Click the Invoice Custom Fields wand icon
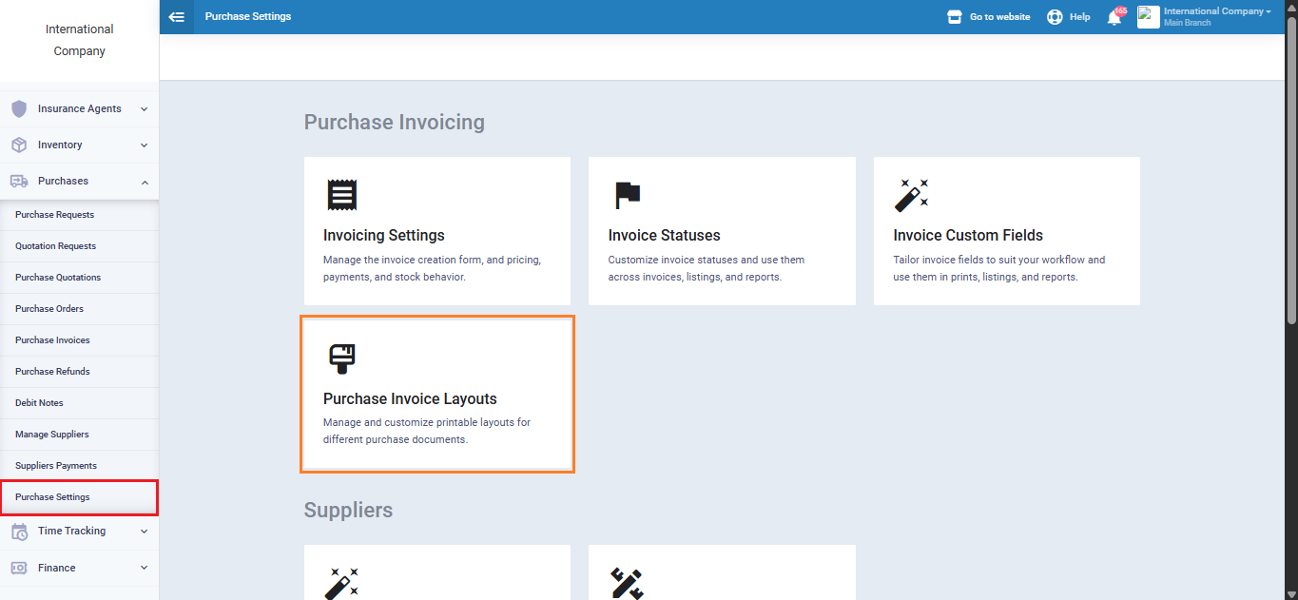1298x600 pixels. (x=911, y=195)
